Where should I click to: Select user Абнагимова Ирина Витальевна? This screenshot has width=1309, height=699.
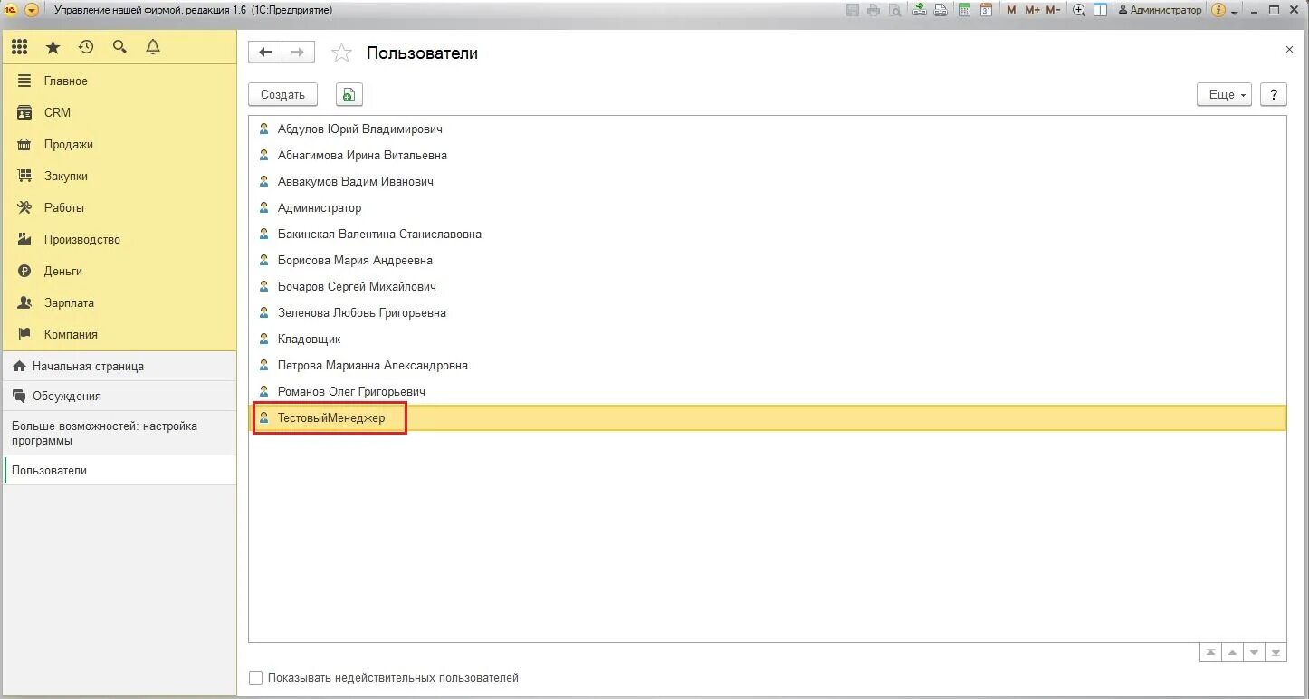768,155
